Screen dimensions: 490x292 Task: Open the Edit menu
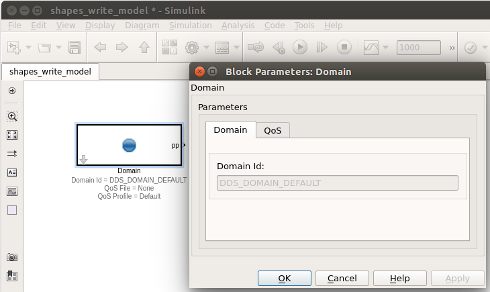38,26
